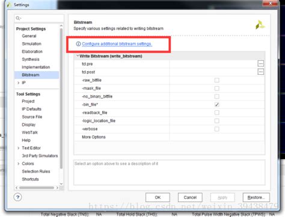Select the More Options row label
Image resolution: width=285 pixels, height=217 pixels.
coord(94,137)
